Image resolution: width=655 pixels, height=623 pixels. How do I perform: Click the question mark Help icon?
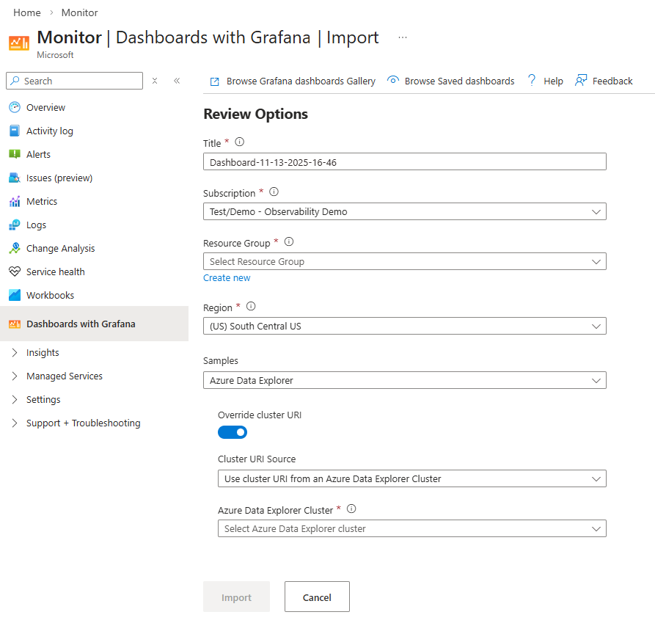pos(531,80)
